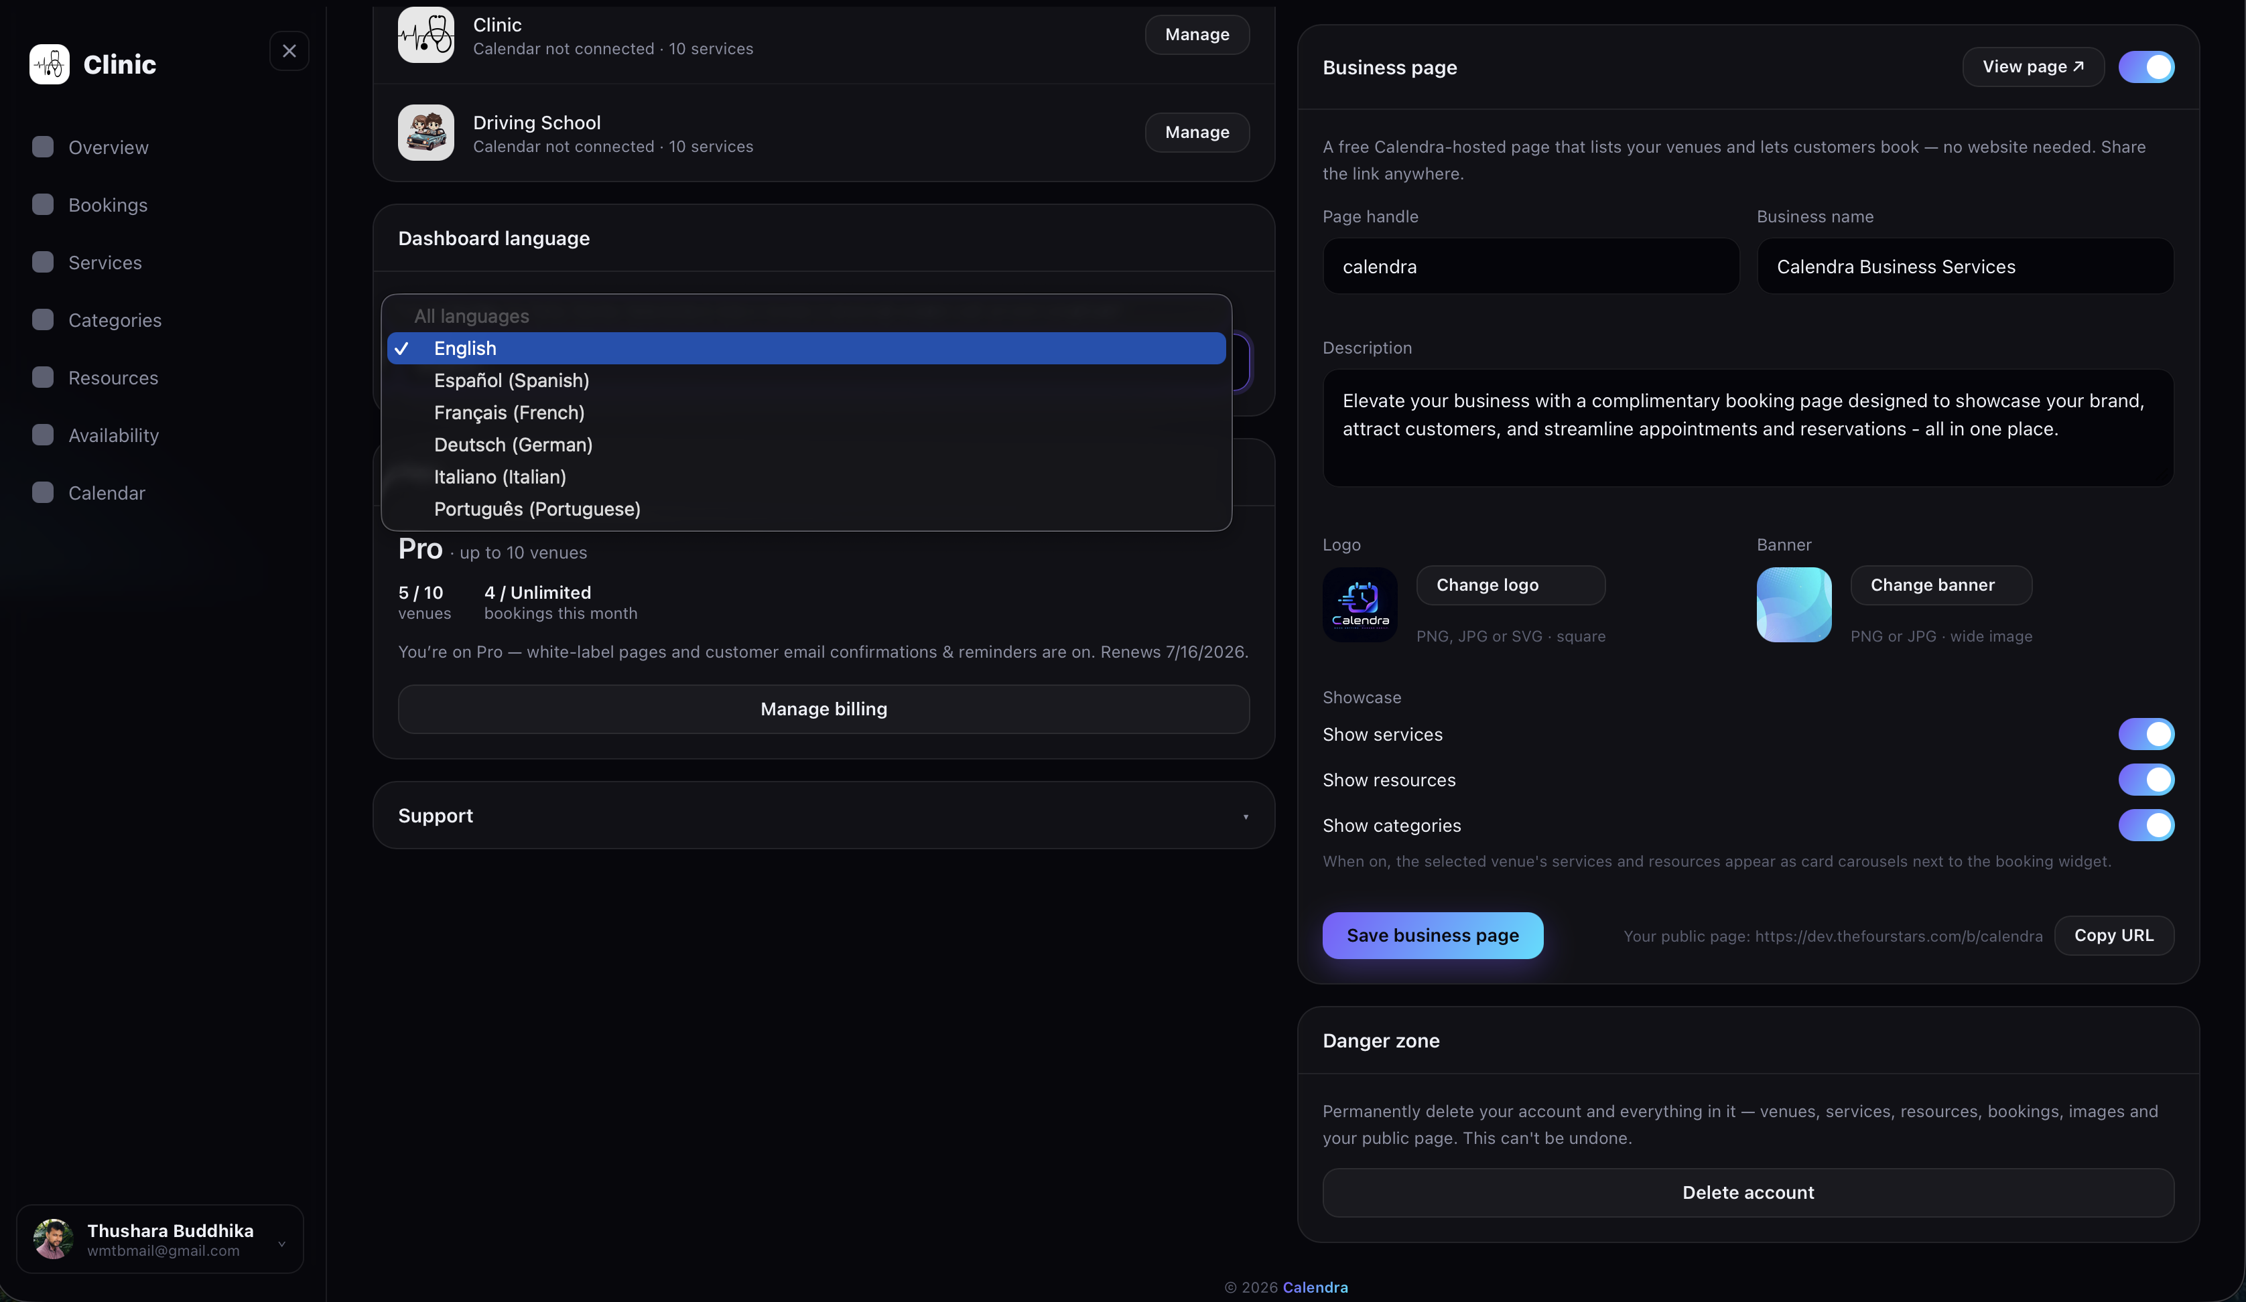Click '4 / Unlimited' bookings count

pos(537,593)
